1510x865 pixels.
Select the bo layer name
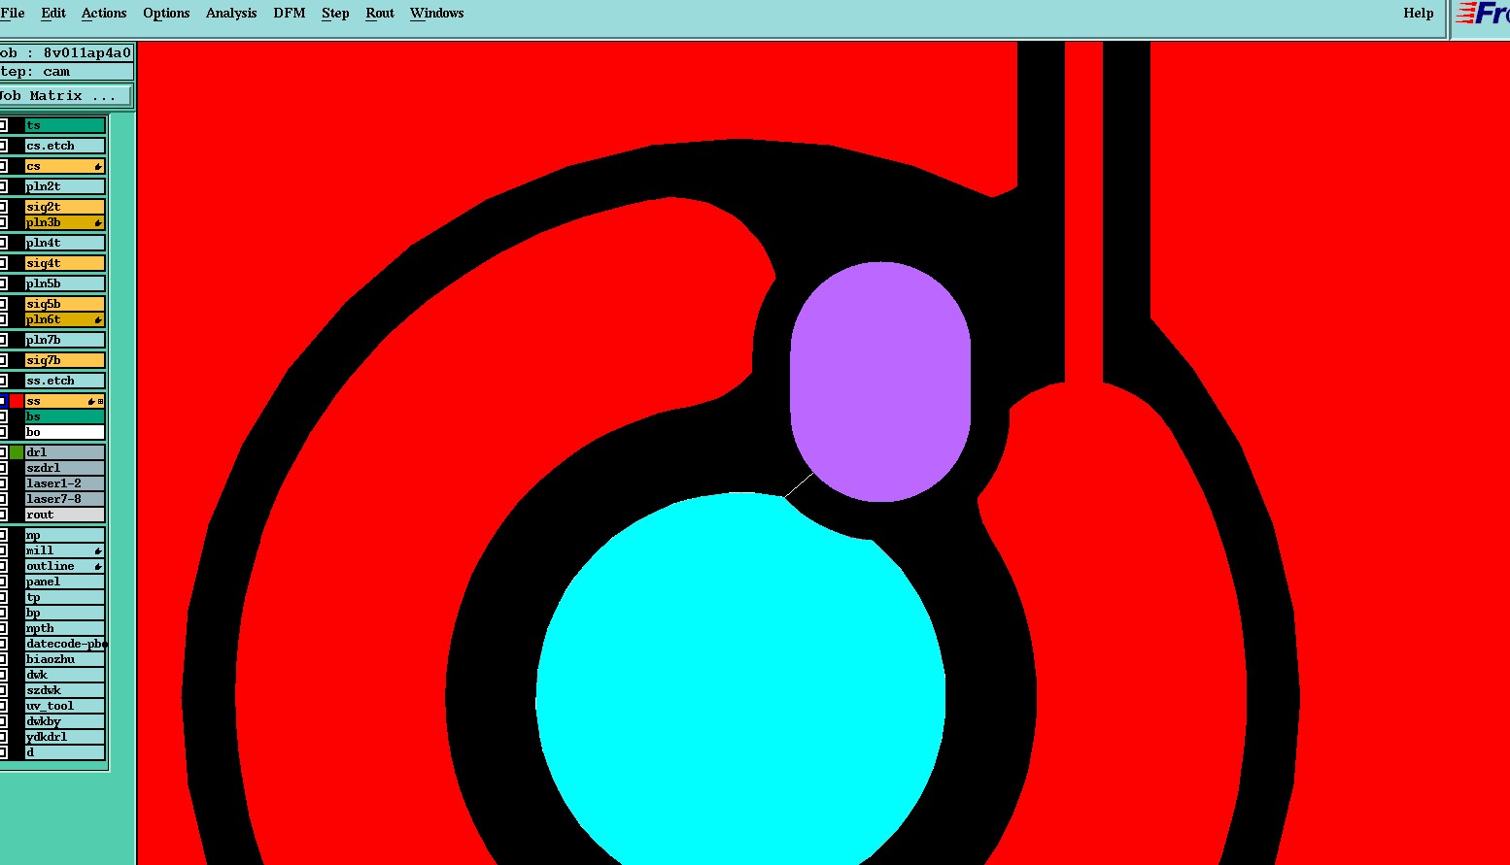tap(64, 432)
